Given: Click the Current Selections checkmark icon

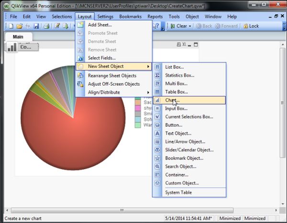Looking at the screenshot, I should 157,117.
